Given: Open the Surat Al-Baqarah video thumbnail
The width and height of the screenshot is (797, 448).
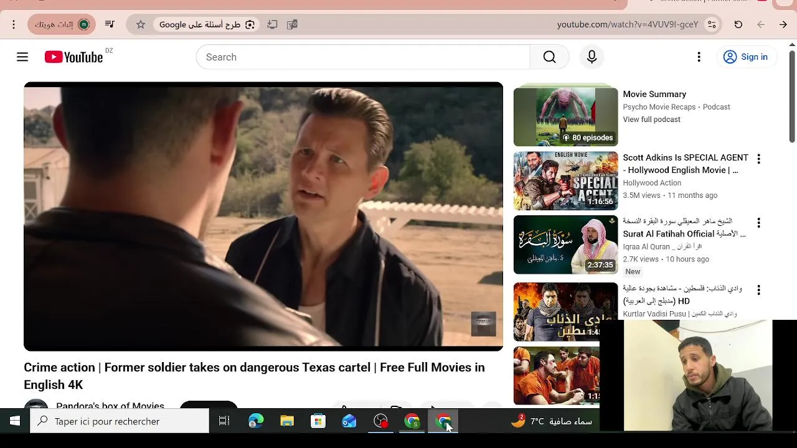Looking at the screenshot, I should point(565,245).
